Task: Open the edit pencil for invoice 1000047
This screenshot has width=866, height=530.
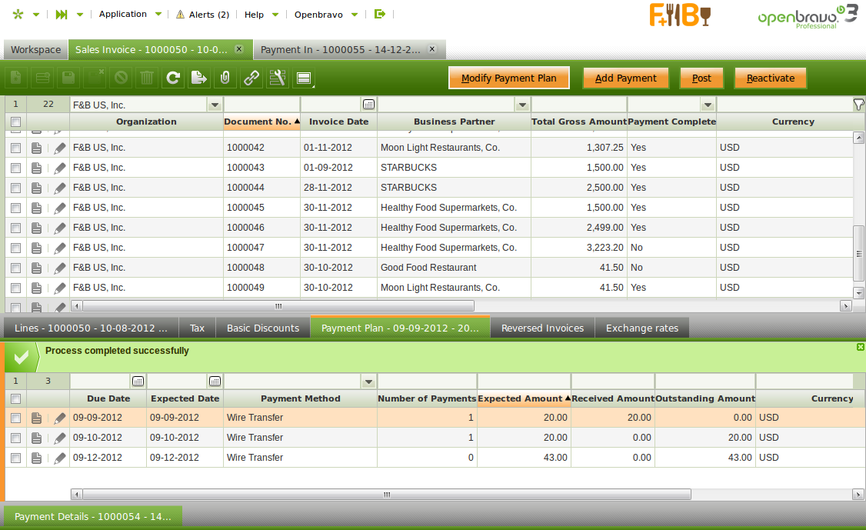Action: click(x=59, y=248)
